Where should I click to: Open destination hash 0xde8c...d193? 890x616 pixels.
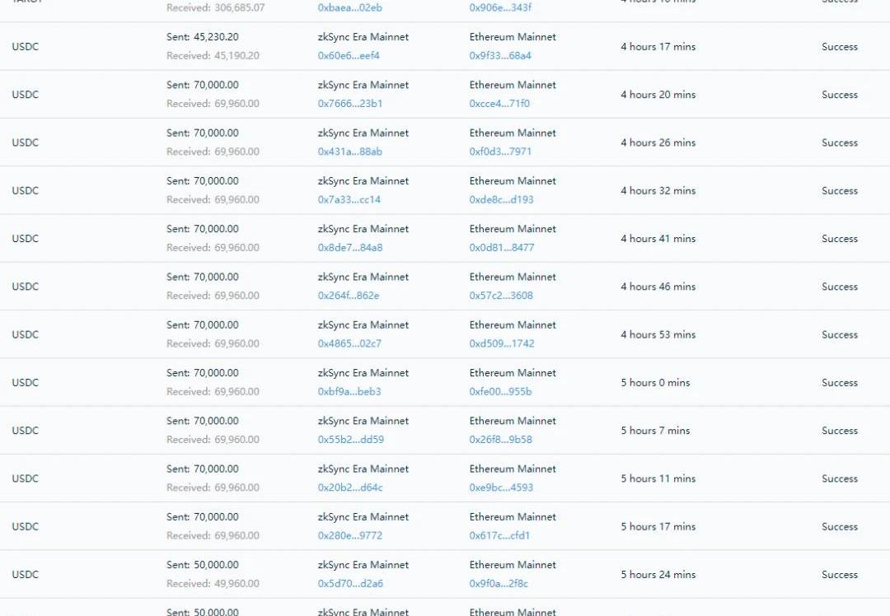[501, 199]
